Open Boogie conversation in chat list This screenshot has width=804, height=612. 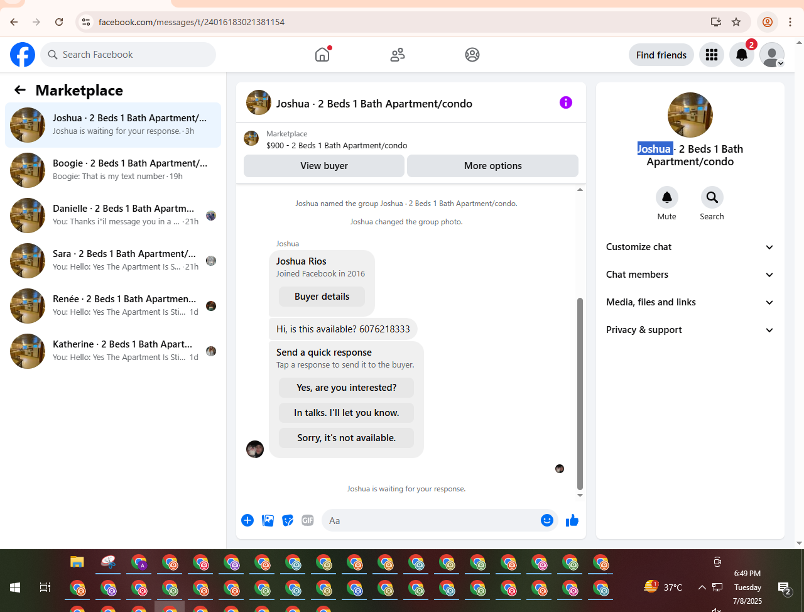pos(113,170)
